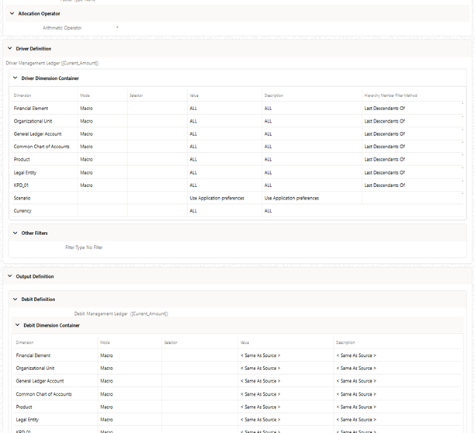
Task: Click Macro mode for driver Financial Element
Action: pyautogui.click(x=86, y=109)
